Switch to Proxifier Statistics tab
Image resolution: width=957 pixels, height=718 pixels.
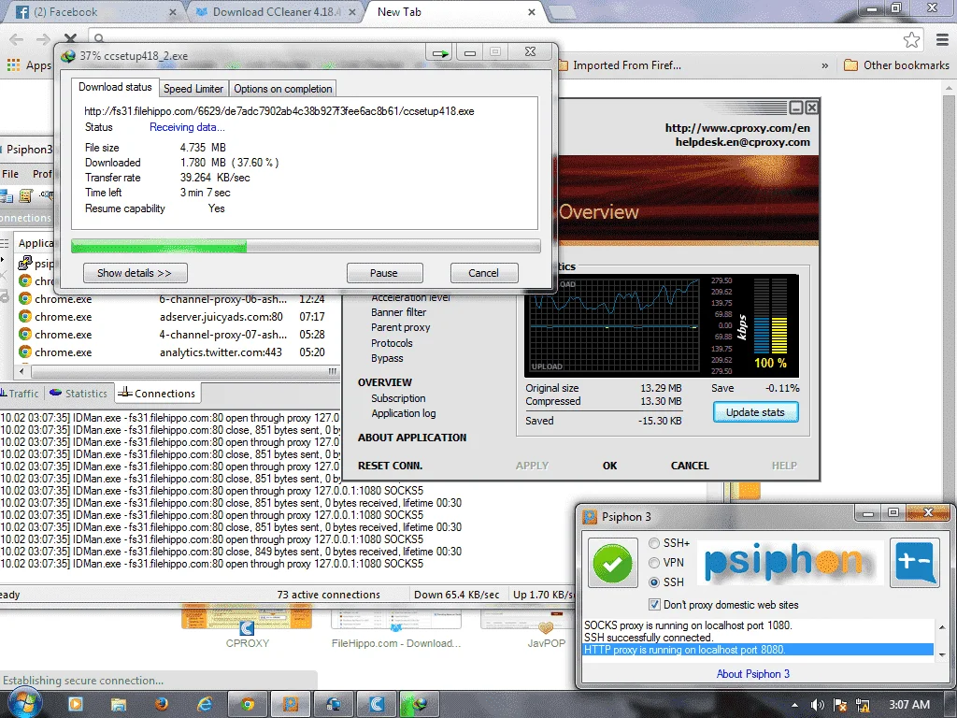point(79,394)
